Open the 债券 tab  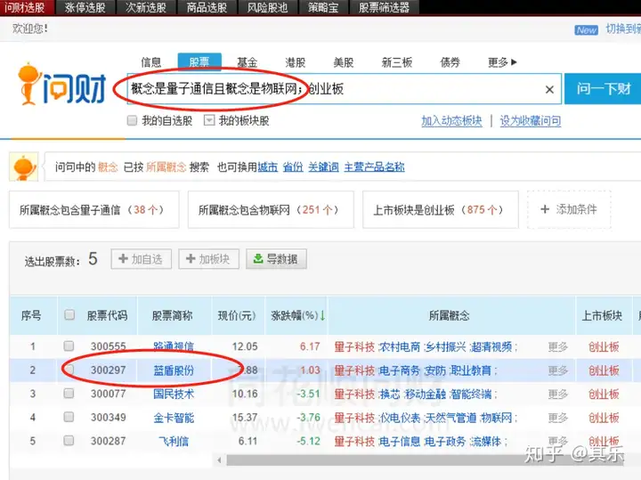tap(450, 62)
